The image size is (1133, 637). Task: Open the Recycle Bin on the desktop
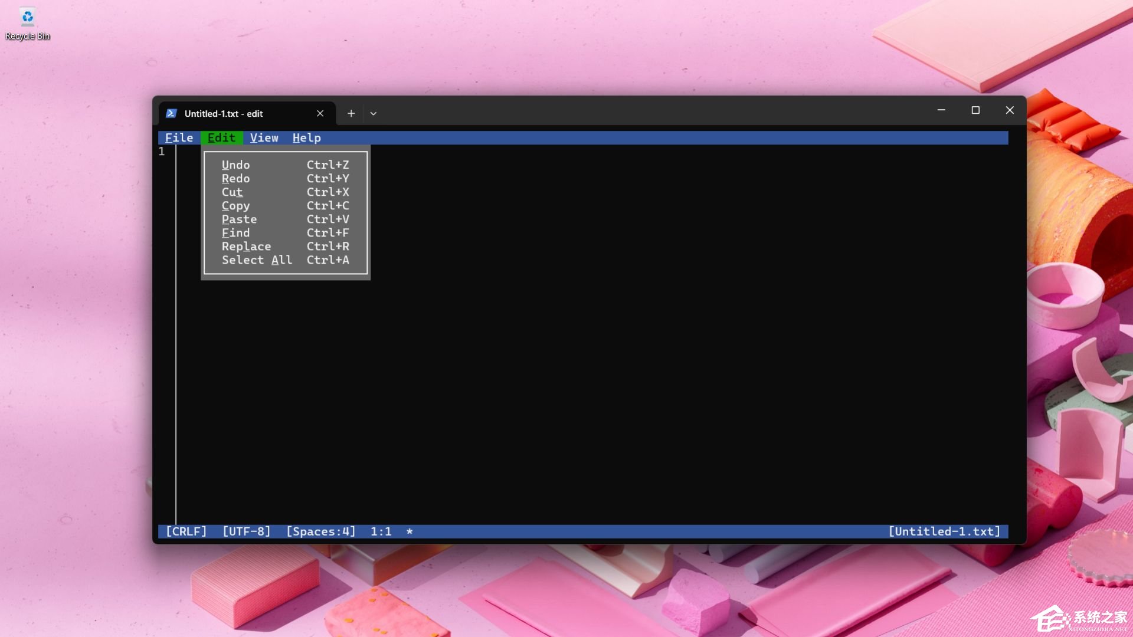click(x=27, y=18)
